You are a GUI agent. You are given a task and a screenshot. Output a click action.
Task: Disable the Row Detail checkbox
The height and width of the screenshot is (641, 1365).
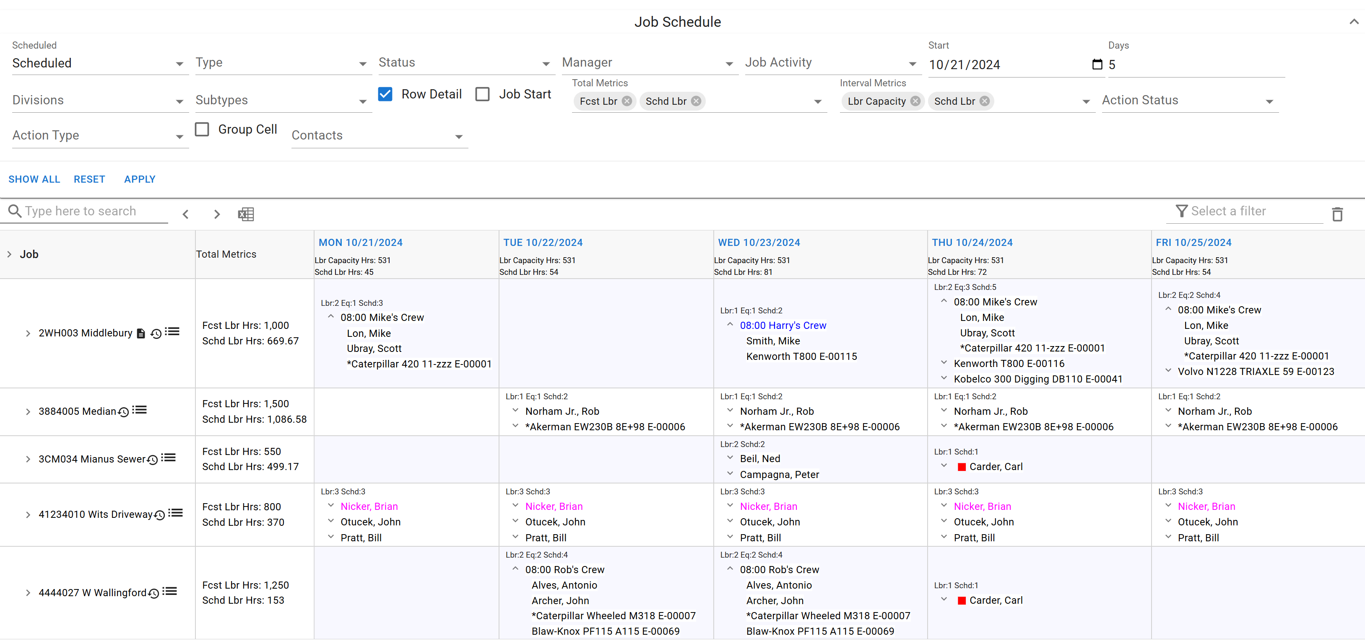pos(385,94)
